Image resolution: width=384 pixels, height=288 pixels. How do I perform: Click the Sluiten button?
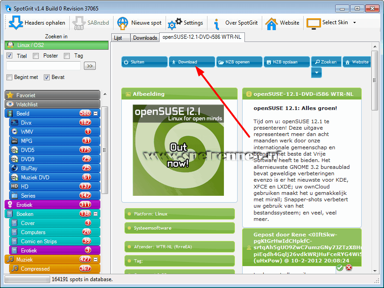click(x=145, y=62)
